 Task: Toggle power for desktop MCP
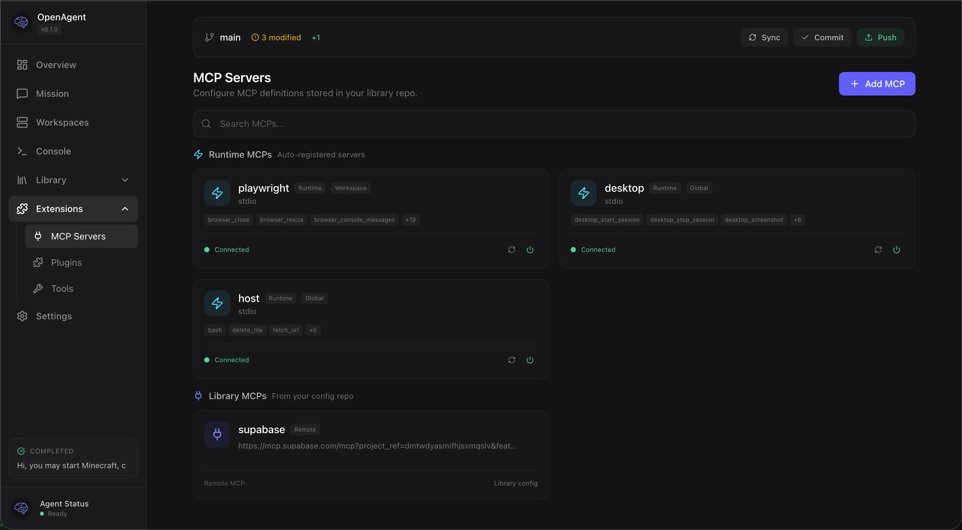point(896,250)
